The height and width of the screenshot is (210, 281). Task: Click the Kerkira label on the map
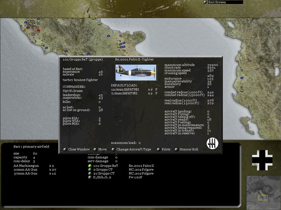246,127
